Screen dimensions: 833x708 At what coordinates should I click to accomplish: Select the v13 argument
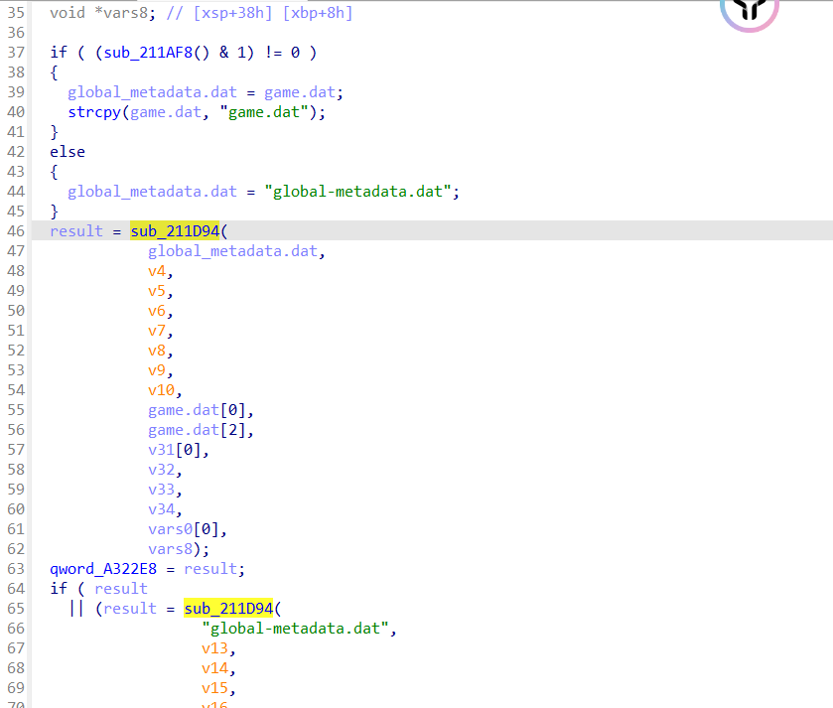pyautogui.click(x=214, y=648)
